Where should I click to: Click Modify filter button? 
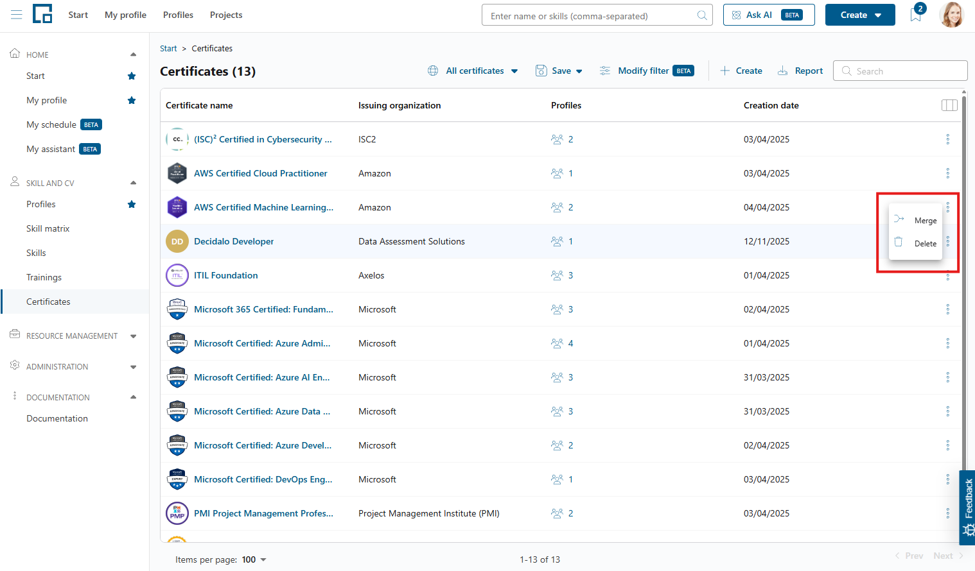647,71
